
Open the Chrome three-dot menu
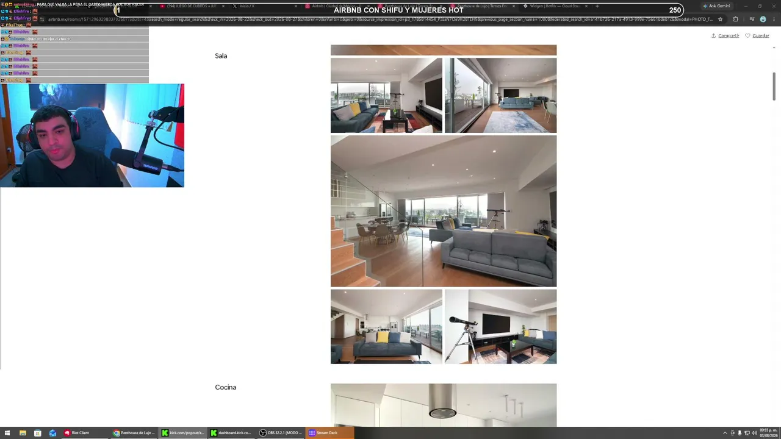pos(772,19)
